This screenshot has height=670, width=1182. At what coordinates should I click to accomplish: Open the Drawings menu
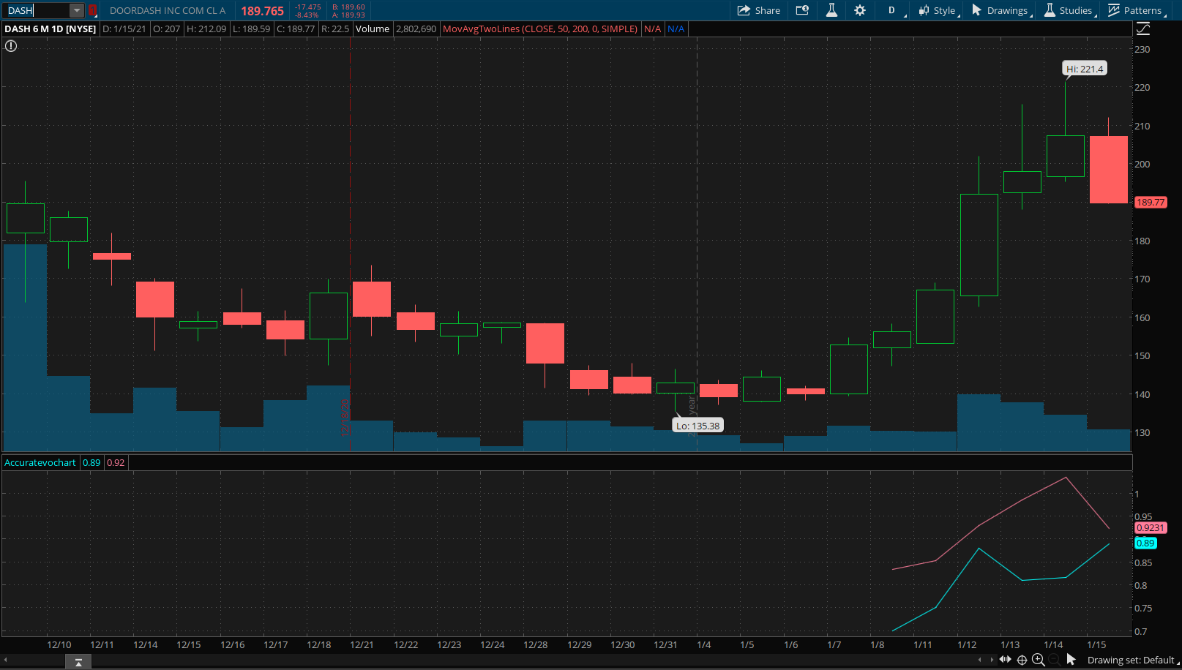(1000, 10)
